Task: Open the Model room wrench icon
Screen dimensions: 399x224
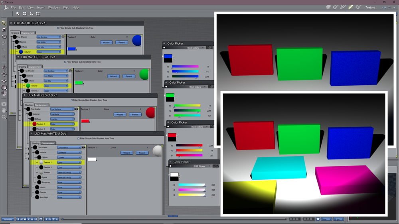Action: pos(336,7)
